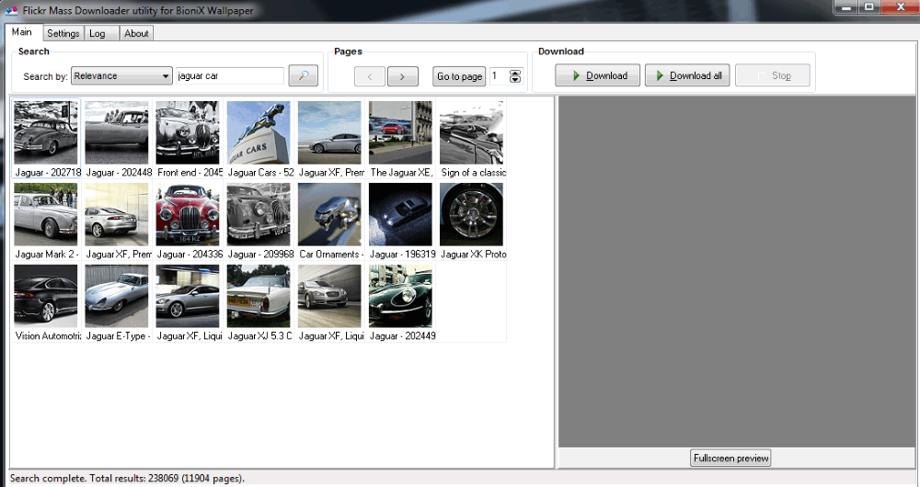Click the Download button
The height and width of the screenshot is (487, 920).
597,75
